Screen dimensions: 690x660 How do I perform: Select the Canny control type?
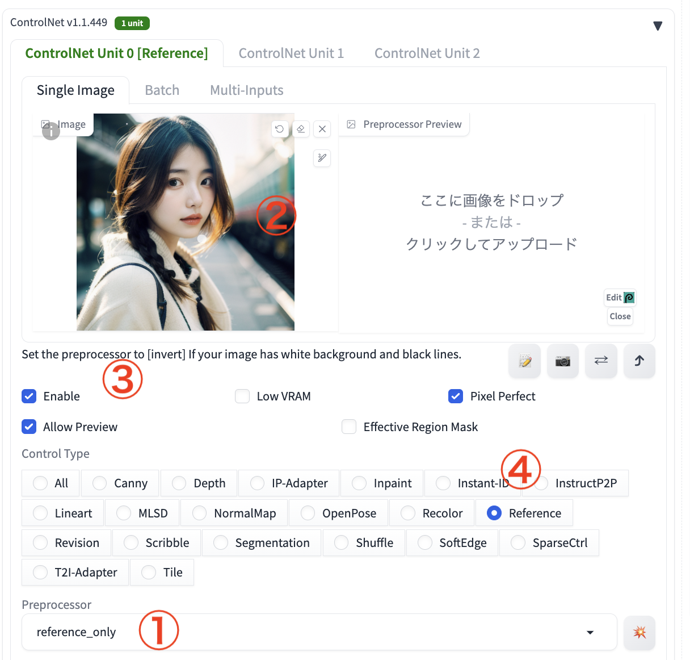tap(99, 483)
